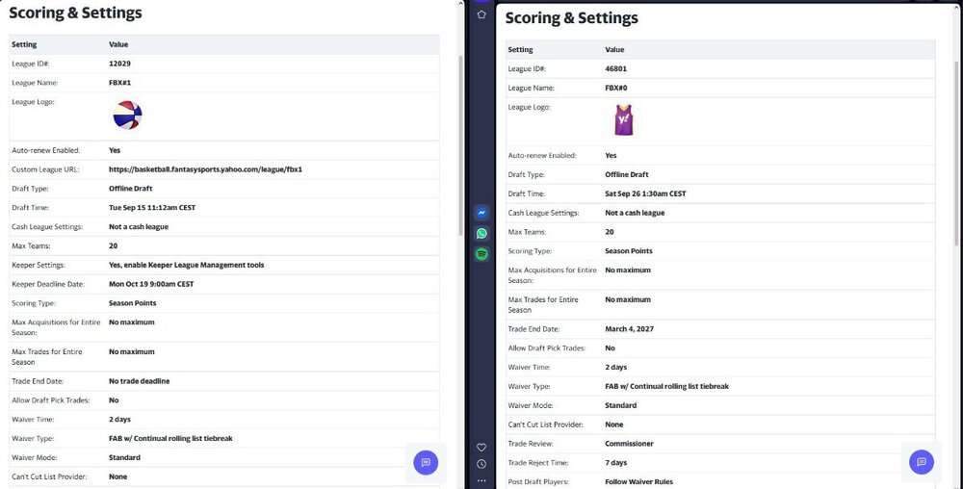Click 'Value' column header in FBX#0 window
This screenshot has width=963, height=489.
click(614, 50)
